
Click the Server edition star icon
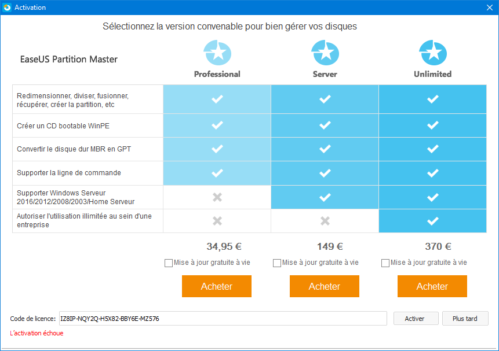pyautogui.click(x=325, y=53)
